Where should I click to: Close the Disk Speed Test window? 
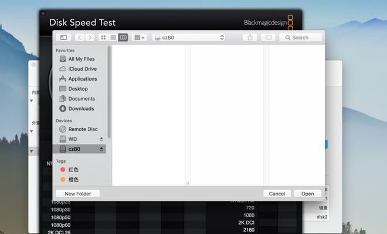coord(43,13)
